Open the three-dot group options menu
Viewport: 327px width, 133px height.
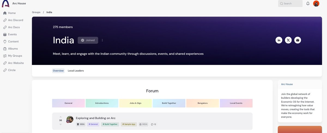point(102,40)
